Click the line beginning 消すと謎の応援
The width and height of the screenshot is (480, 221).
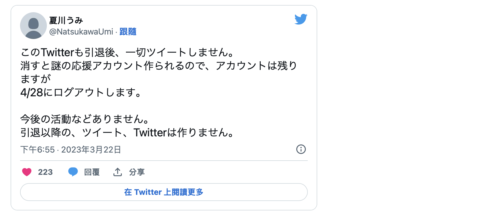coord(158,66)
